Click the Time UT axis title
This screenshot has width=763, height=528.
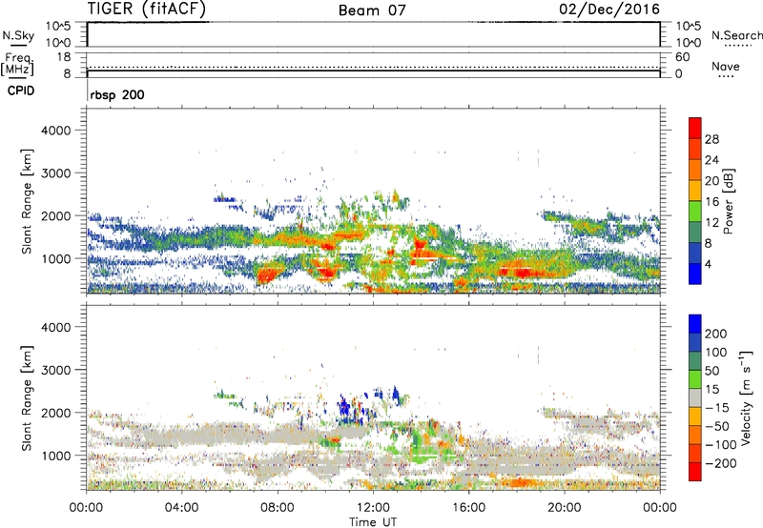[x=373, y=522]
